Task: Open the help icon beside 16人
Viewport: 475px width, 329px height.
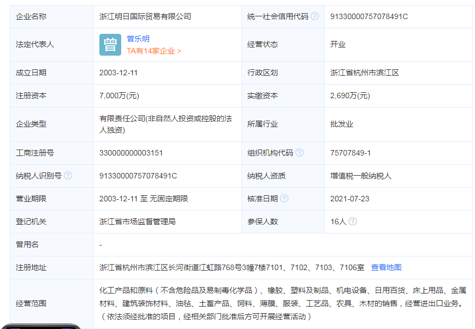Action: pos(353,222)
